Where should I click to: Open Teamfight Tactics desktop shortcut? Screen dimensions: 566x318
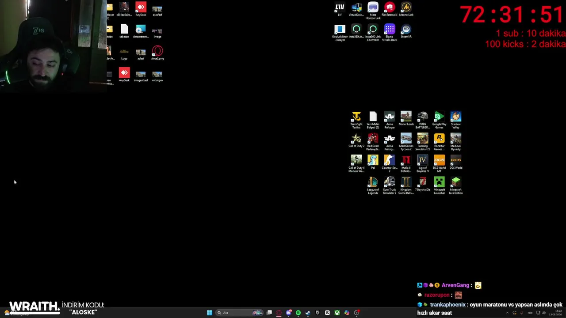tap(356, 120)
